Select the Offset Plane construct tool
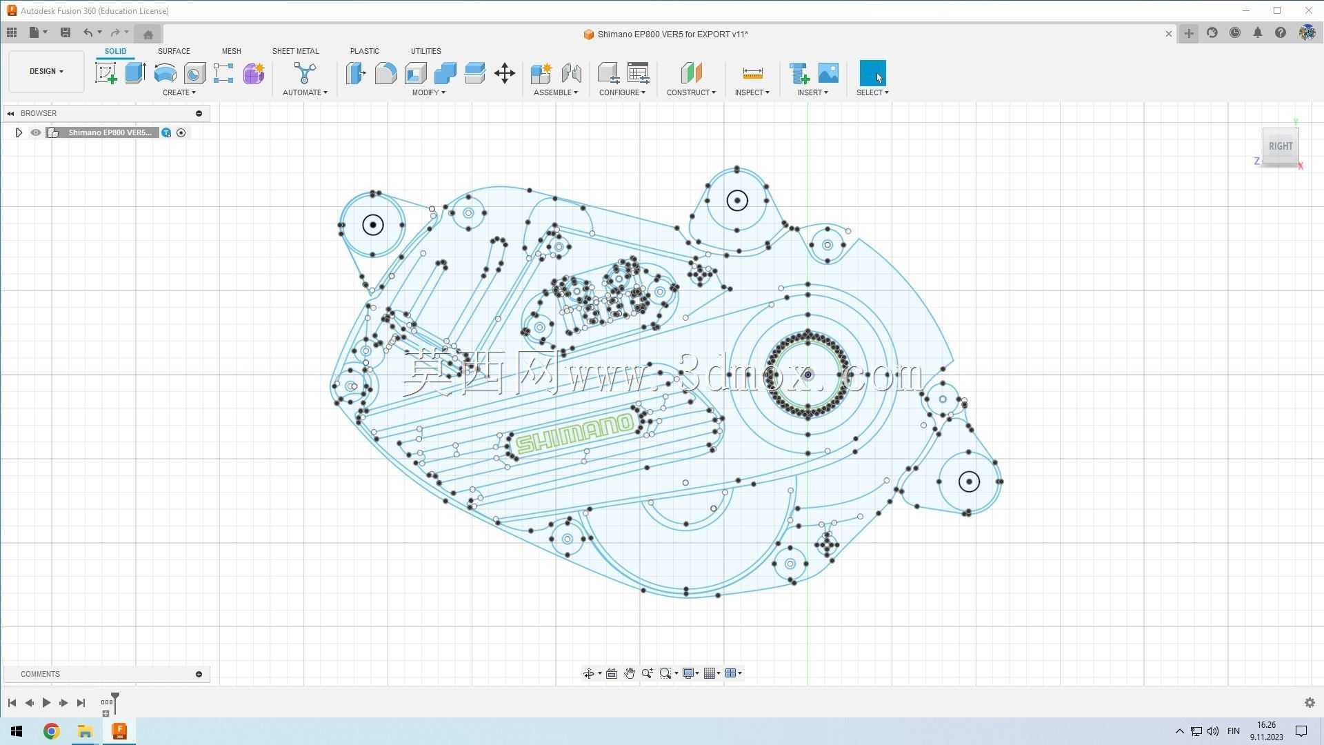This screenshot has width=1324, height=745. coord(691,73)
